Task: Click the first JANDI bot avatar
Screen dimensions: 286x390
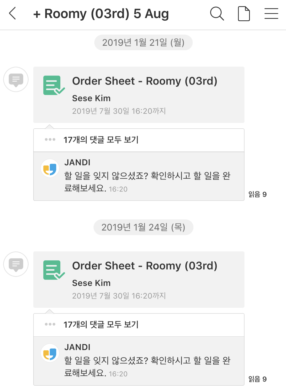Action: coord(50,169)
